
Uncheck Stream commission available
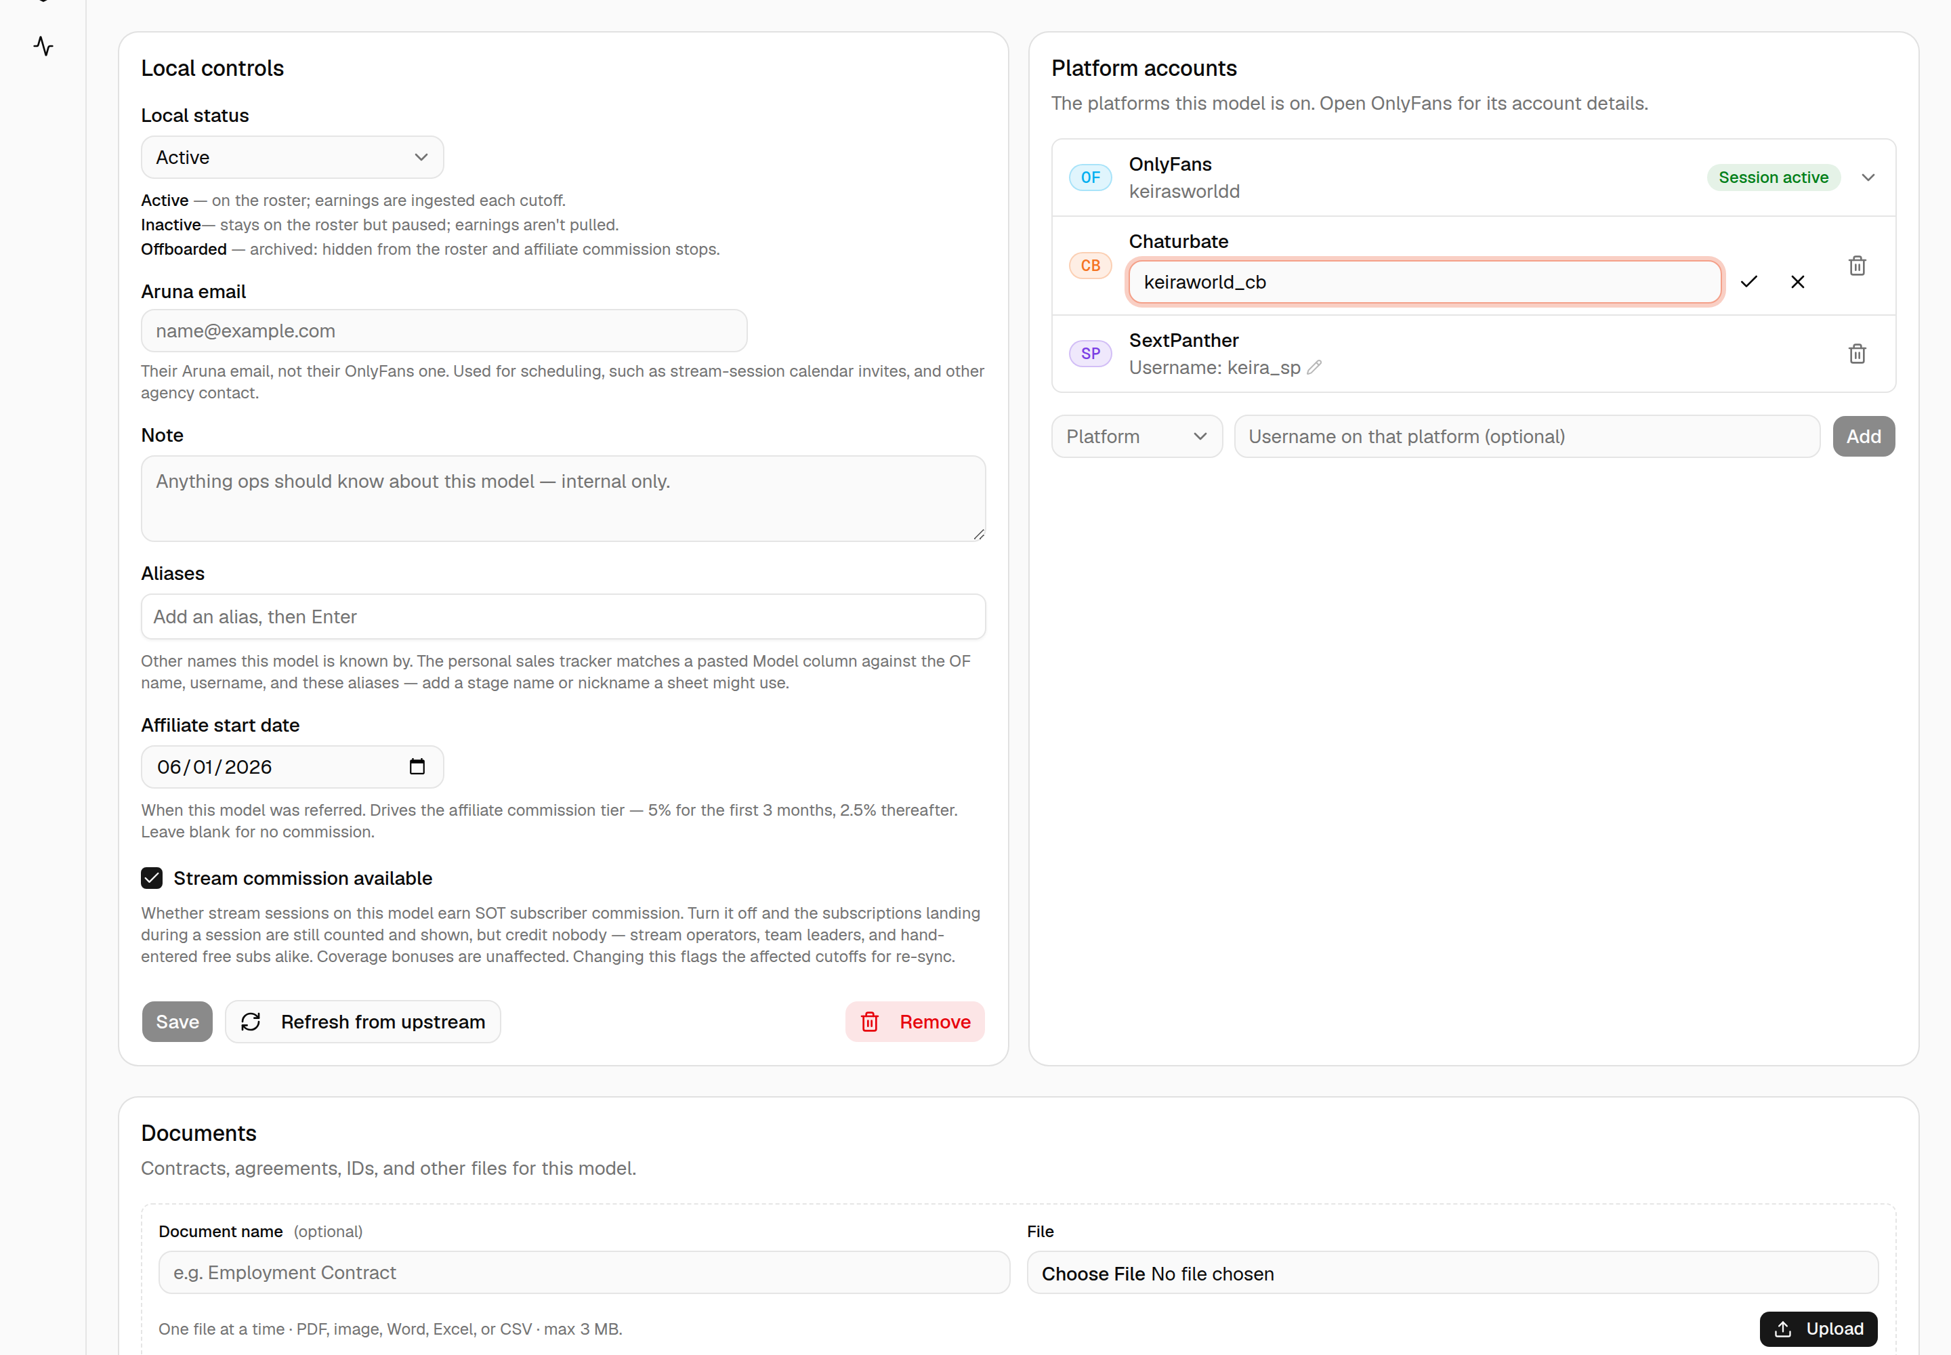coord(152,878)
